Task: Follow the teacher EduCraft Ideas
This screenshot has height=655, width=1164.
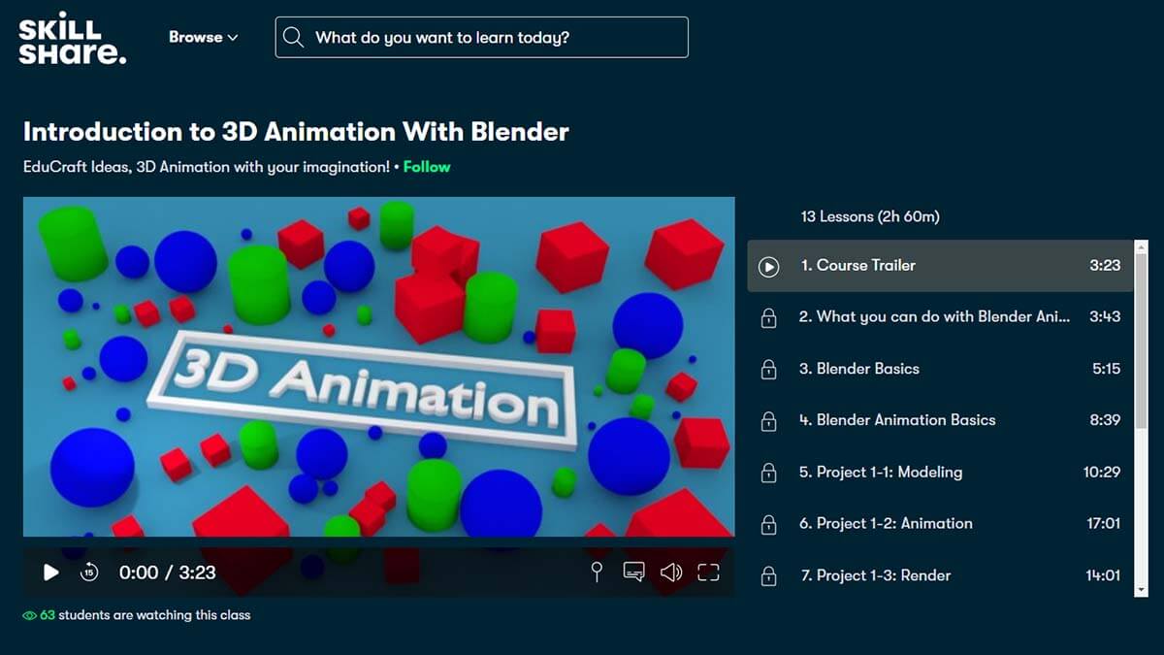Action: coord(427,167)
